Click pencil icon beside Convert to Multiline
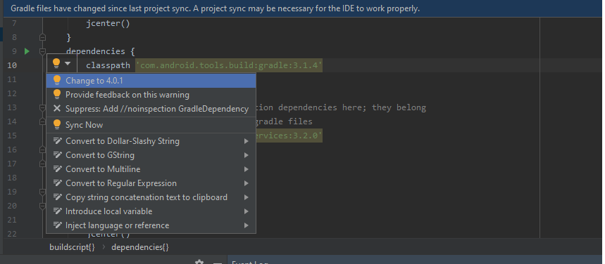Viewport: 605px width, 264px height. coord(58,169)
